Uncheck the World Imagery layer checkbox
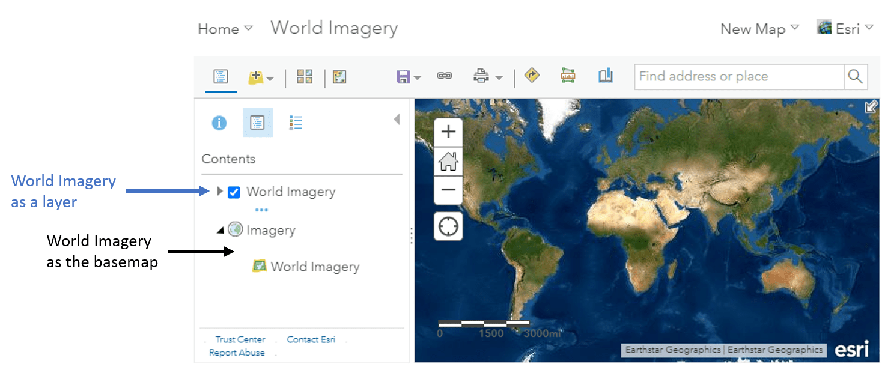 (234, 192)
